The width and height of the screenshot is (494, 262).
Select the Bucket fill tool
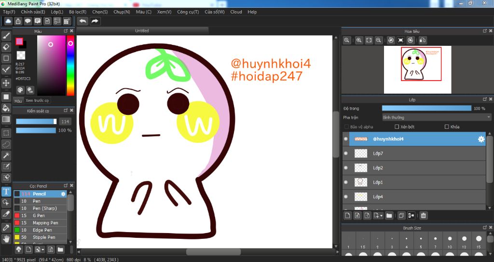point(6,108)
